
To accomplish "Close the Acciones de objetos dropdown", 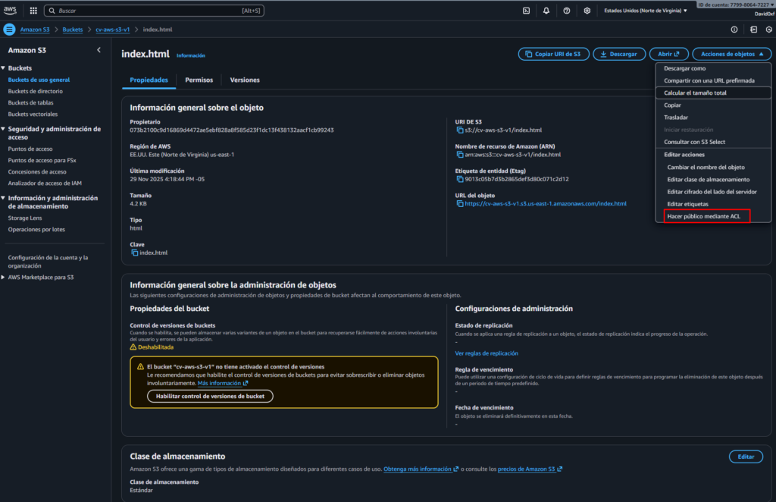I will (x=731, y=54).
